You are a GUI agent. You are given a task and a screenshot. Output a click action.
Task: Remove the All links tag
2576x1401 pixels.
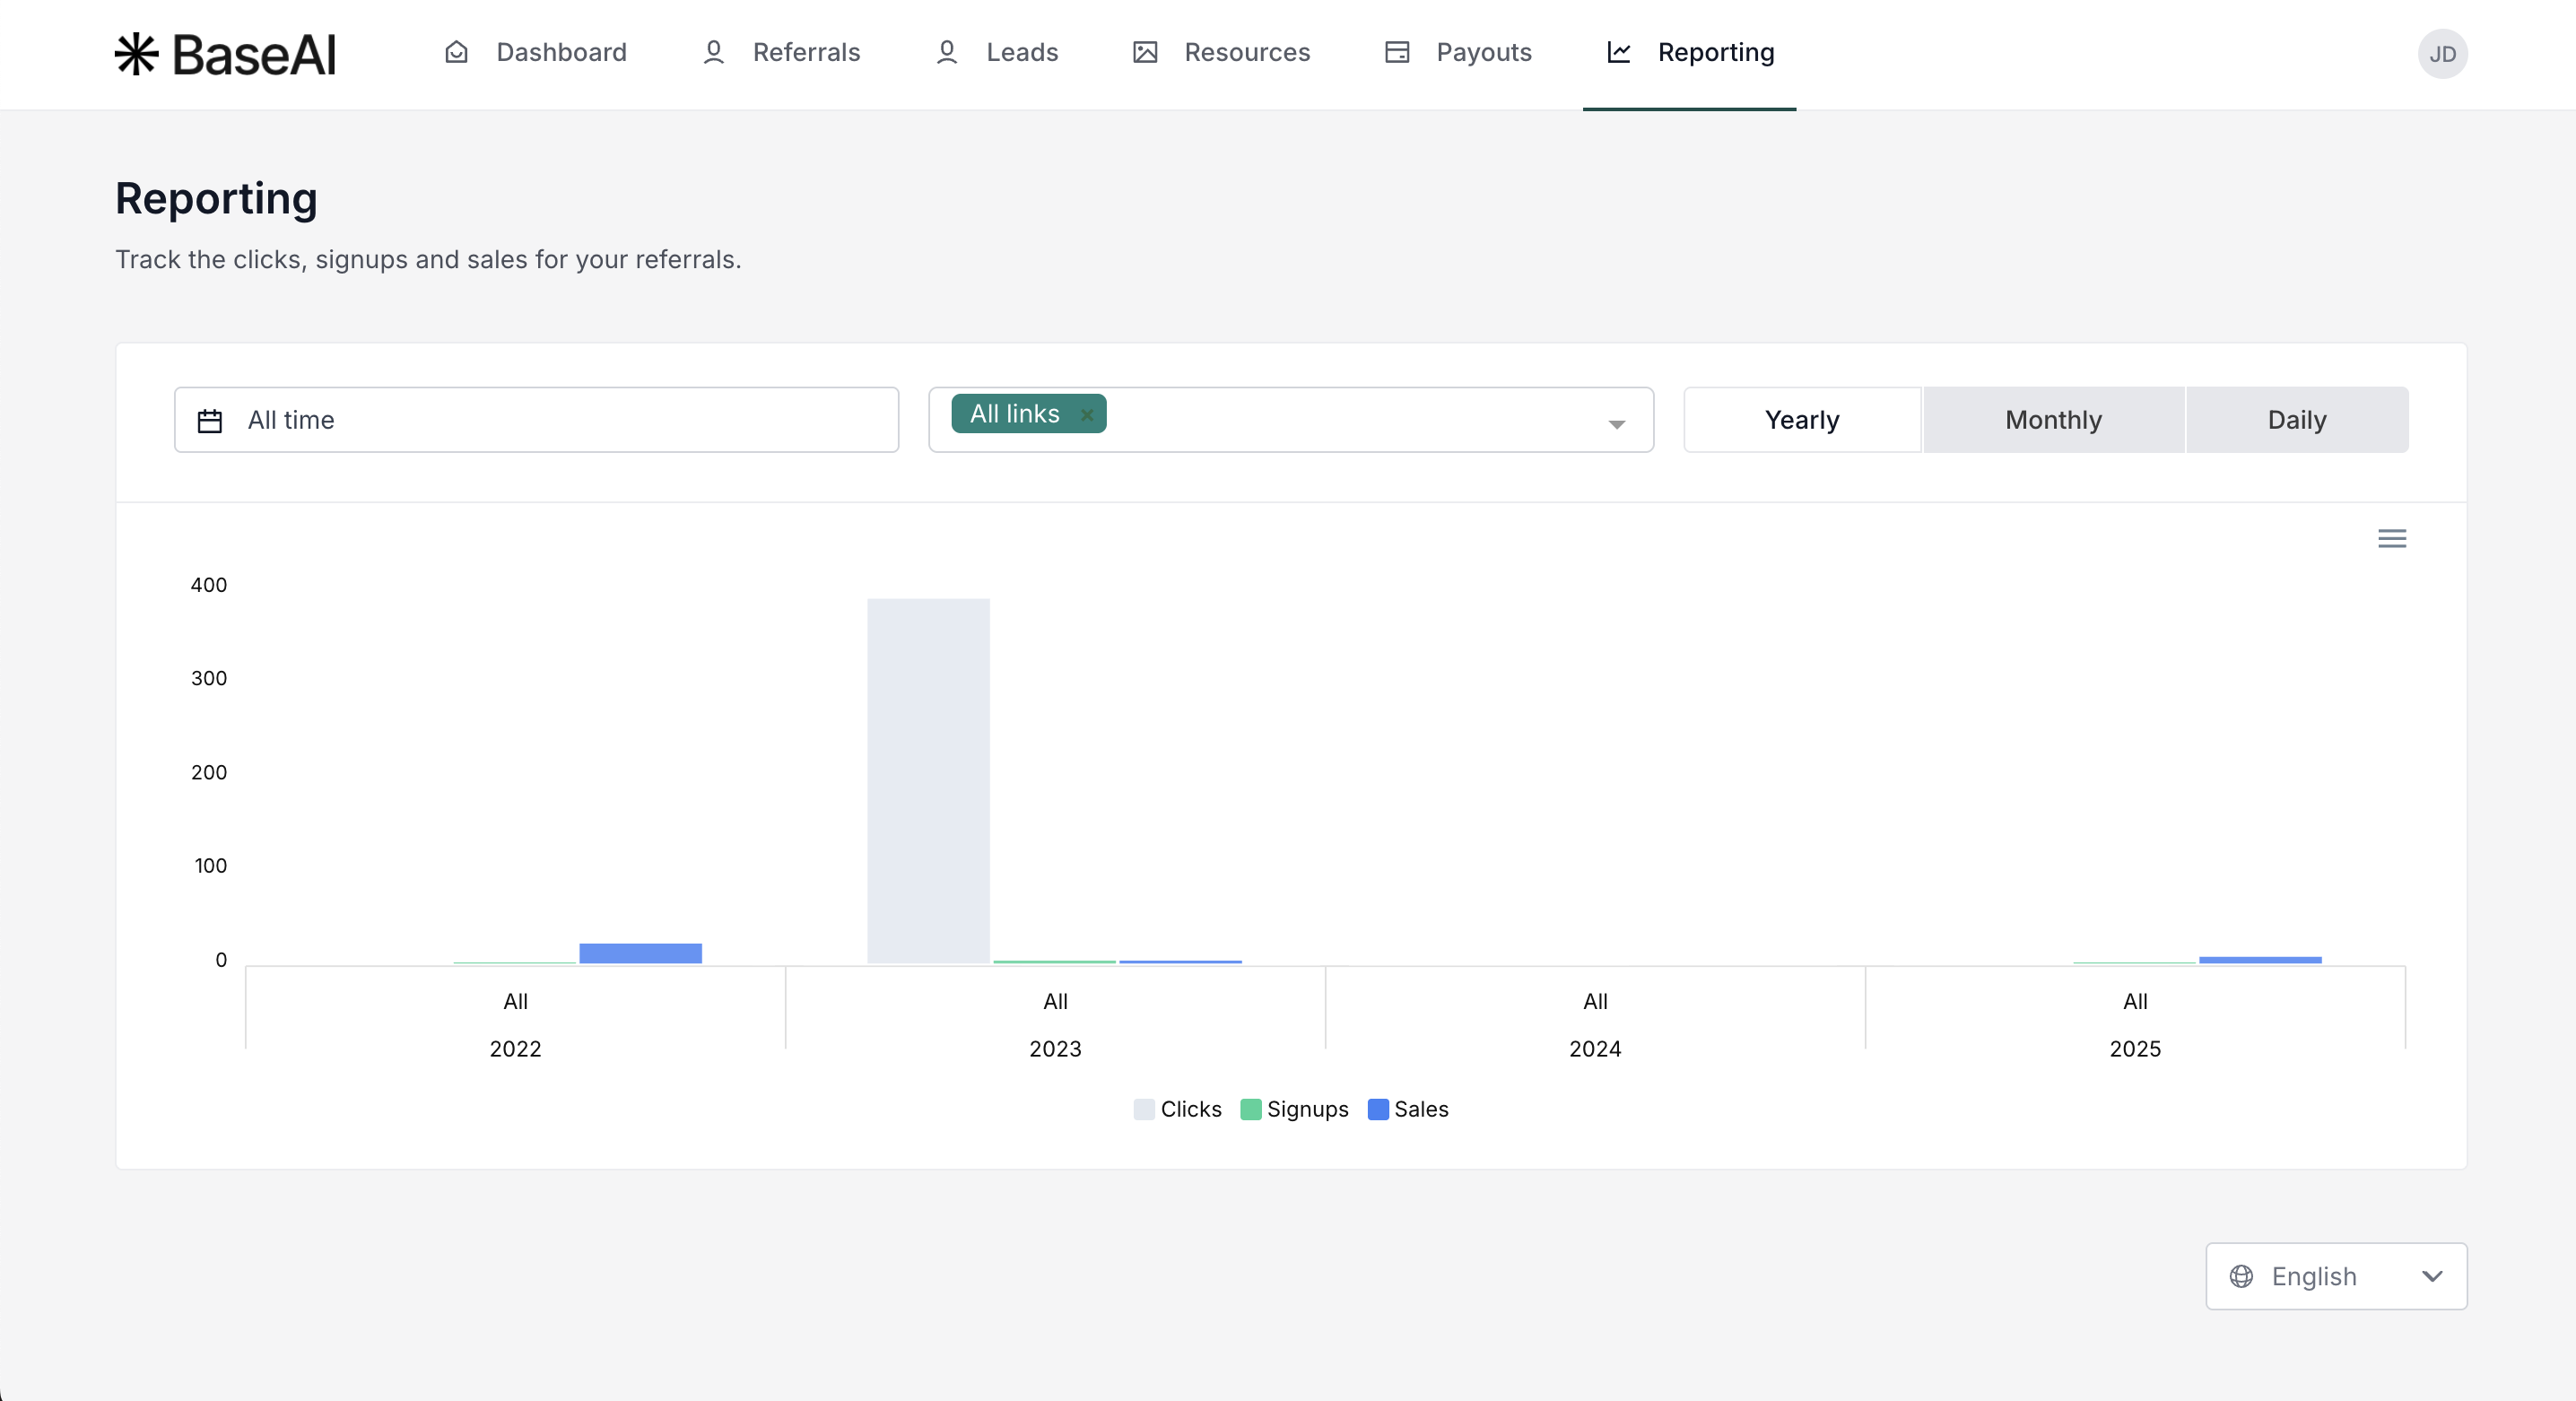click(1087, 414)
